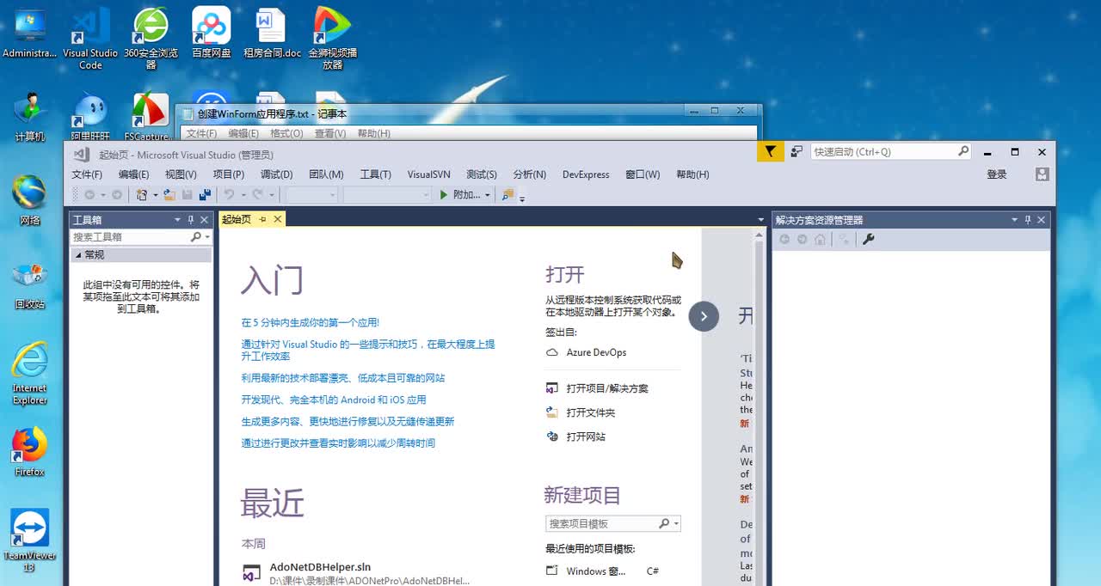The height and width of the screenshot is (586, 1101).
Task: Click the Solution Explorer forward icon
Action: 802,239
